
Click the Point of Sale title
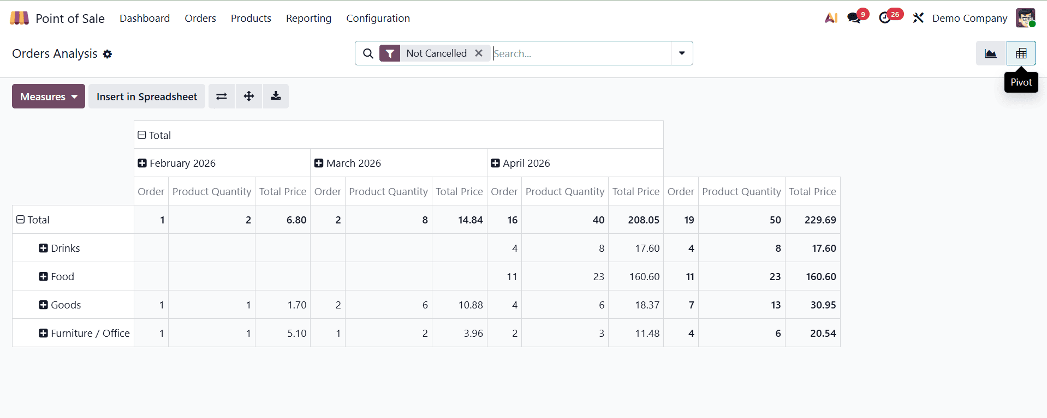click(x=70, y=19)
